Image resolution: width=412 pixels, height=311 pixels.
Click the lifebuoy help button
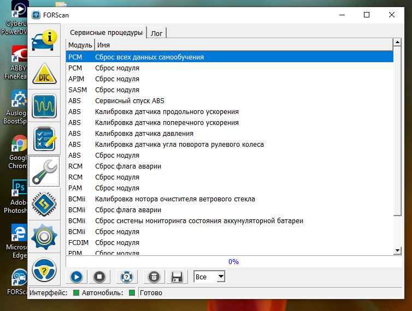pyautogui.click(x=127, y=277)
